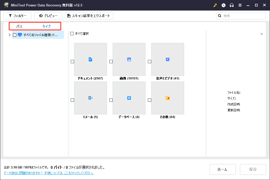
Task: Click the Document category file icon
Action: [91, 59]
